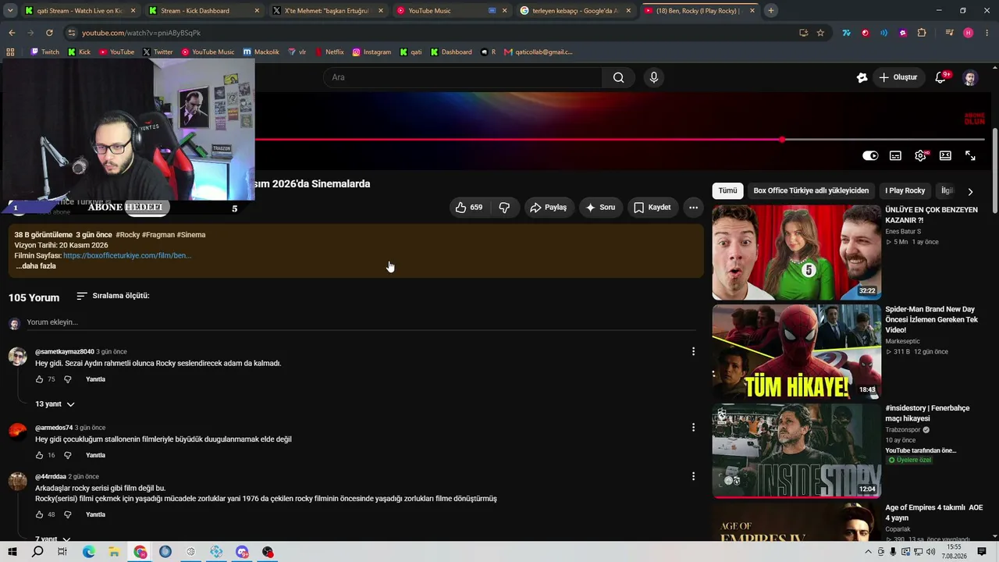Switch to the 'terleyen kebapçı' Google tab
The height and width of the screenshot is (562, 999).
(574, 11)
